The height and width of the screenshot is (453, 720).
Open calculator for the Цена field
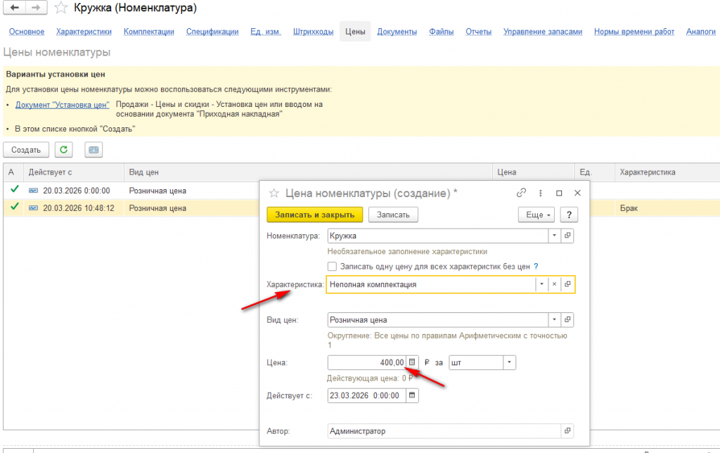click(412, 362)
